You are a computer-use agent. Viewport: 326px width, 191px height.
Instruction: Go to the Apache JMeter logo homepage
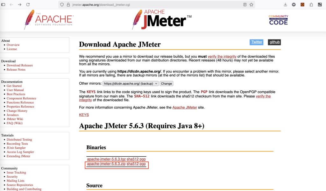point(162,19)
